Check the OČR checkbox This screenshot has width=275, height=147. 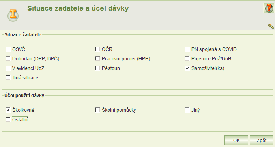(x=97, y=49)
